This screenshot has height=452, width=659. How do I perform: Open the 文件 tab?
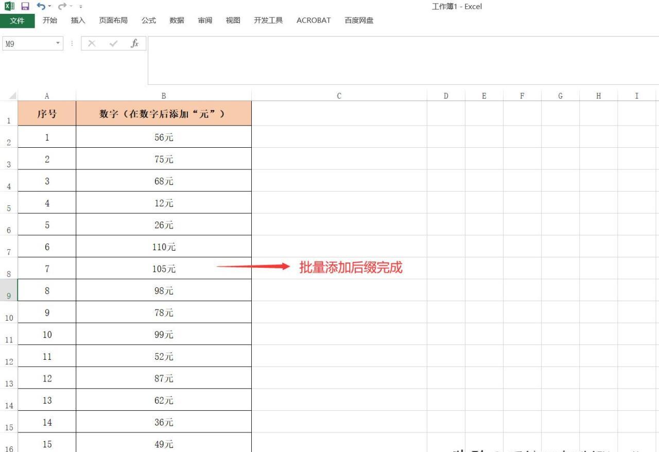[17, 21]
